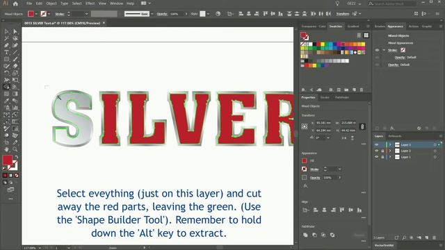
Task: Toggle visibility of Layer 2
Action: pos(377,151)
